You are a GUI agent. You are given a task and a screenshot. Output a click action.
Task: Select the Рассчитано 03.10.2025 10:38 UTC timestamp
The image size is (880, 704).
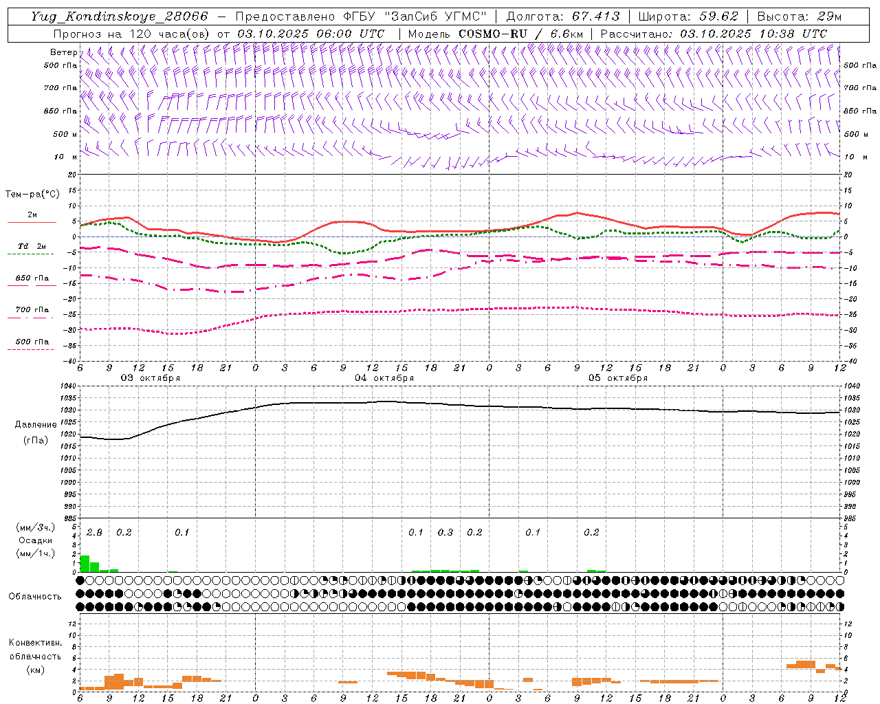click(x=714, y=34)
